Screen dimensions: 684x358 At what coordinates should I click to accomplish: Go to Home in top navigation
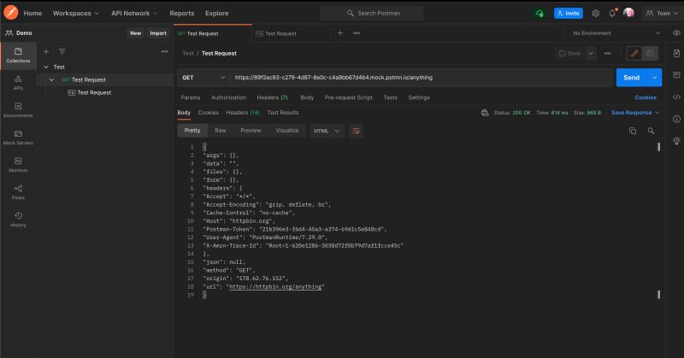(x=32, y=13)
